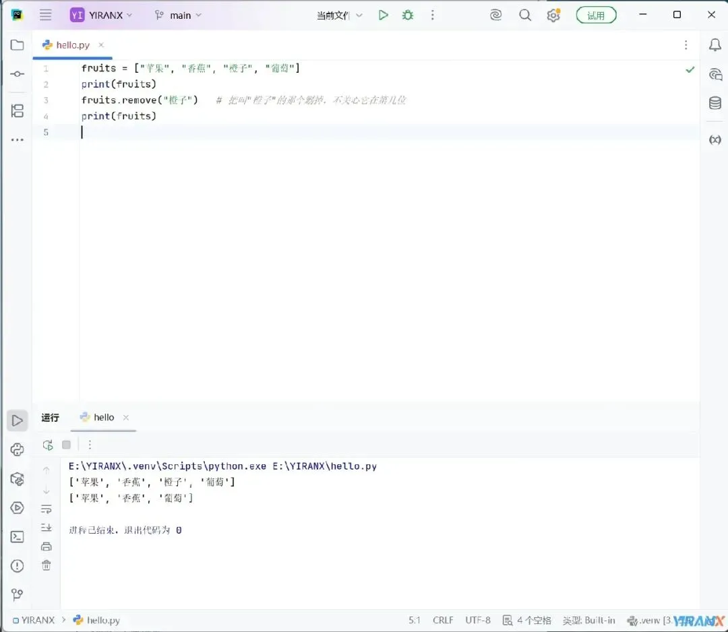Open more run actions menu in title bar

tap(432, 15)
